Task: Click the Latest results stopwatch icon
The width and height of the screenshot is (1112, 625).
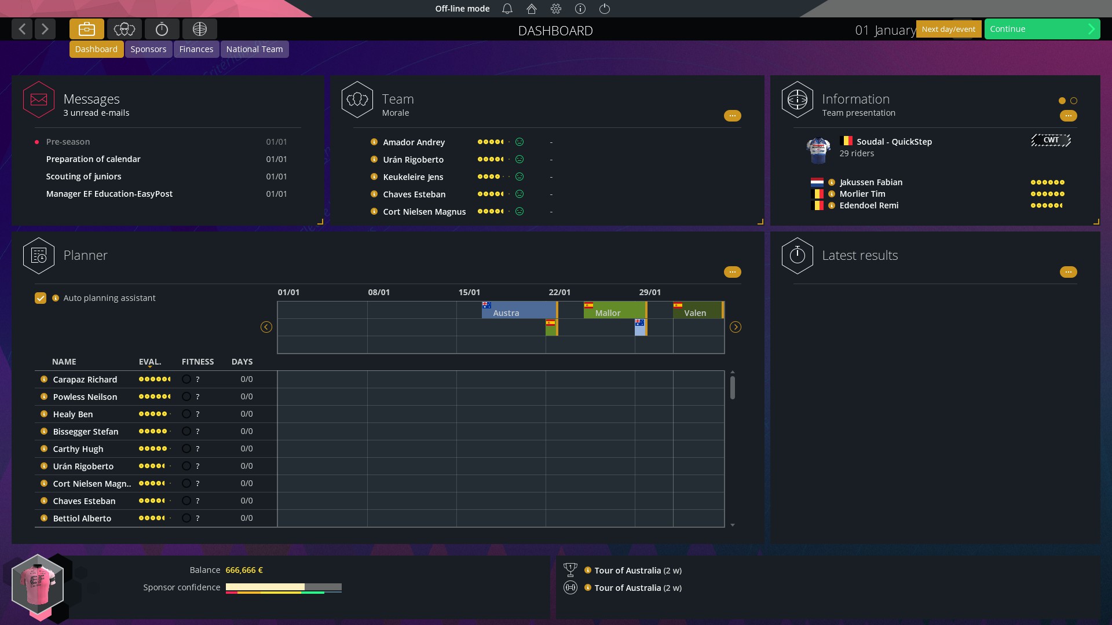Action: pyautogui.click(x=798, y=256)
